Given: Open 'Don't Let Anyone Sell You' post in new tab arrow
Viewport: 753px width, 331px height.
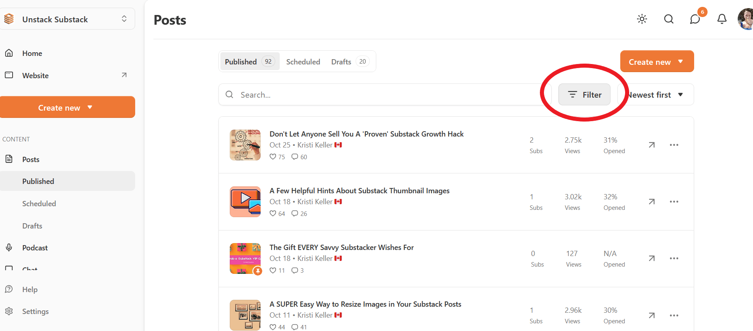Looking at the screenshot, I should coord(652,145).
